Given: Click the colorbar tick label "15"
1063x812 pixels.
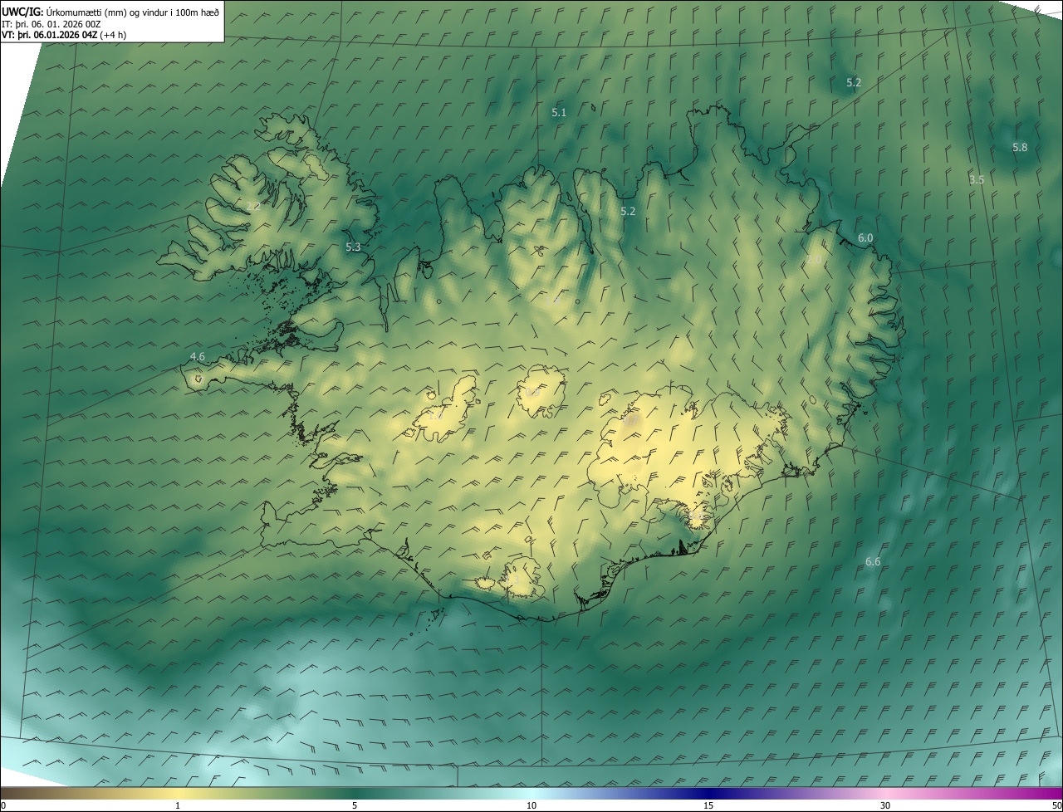Looking at the screenshot, I should point(708,805).
